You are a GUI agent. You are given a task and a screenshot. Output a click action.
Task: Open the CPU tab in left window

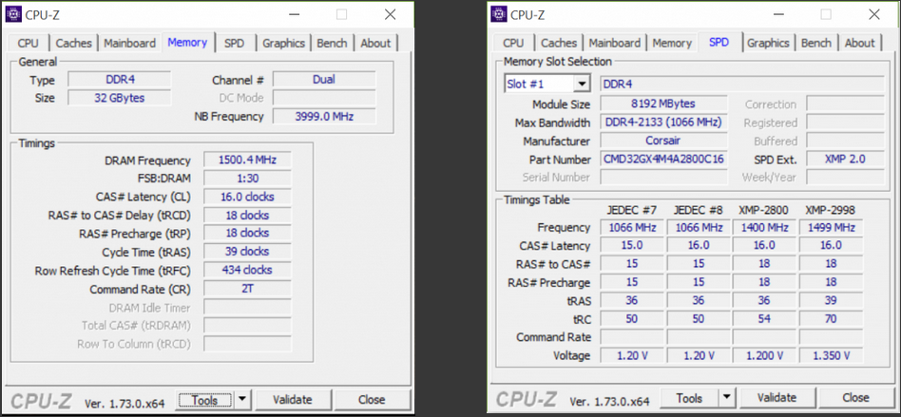point(29,43)
